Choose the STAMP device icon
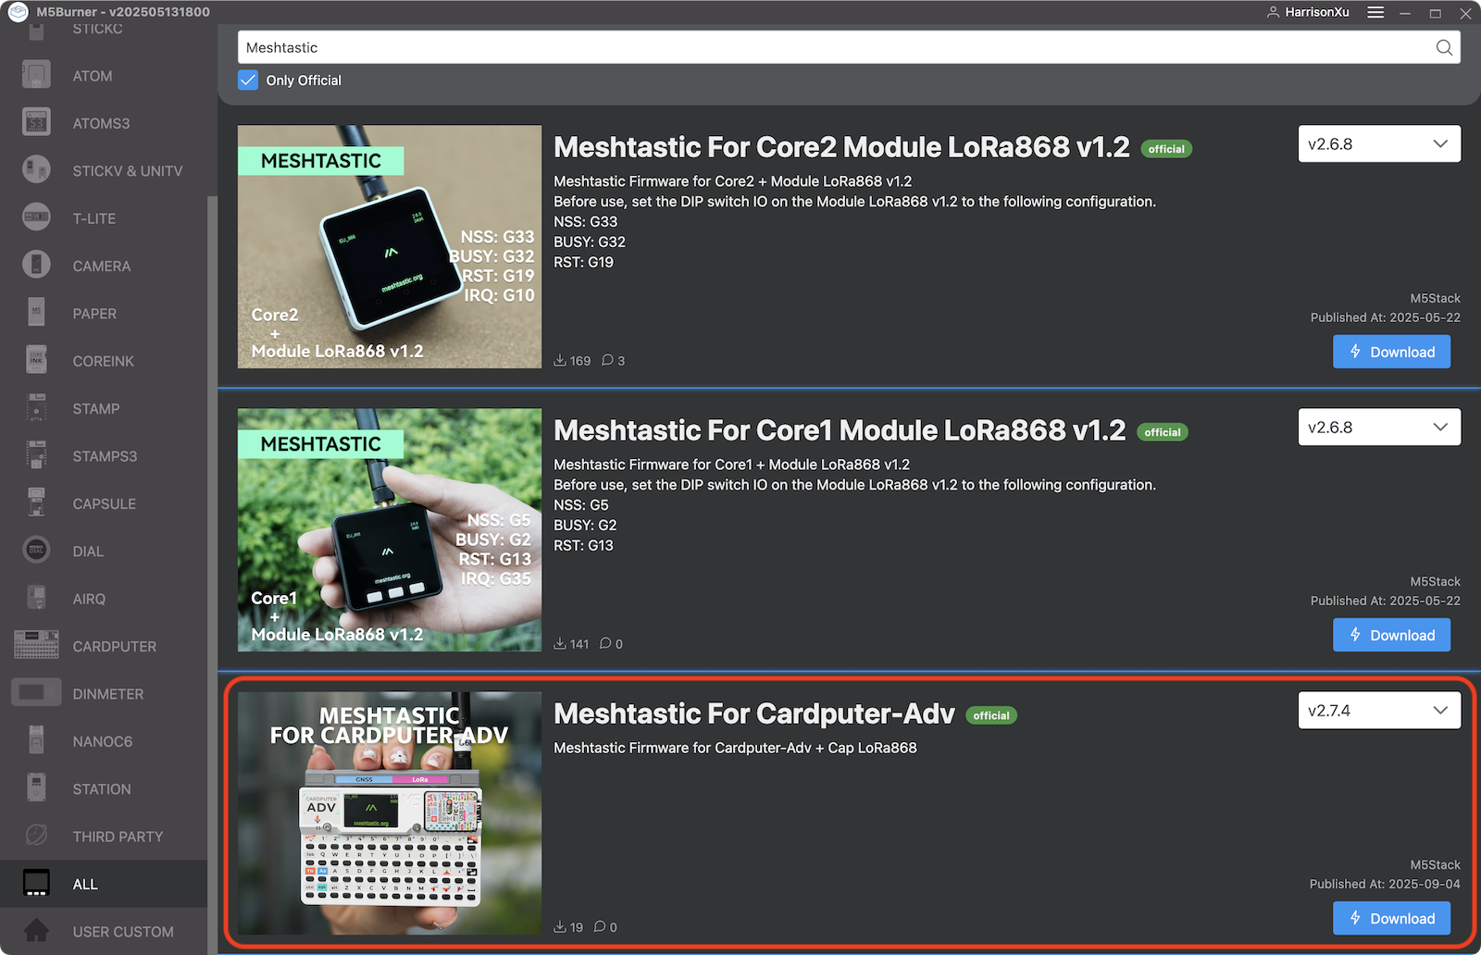 coord(36,408)
